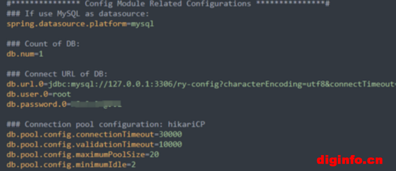The width and height of the screenshot is (396, 171).
Task: Click the hikariCP connection pool comment
Action: [x=106, y=124]
